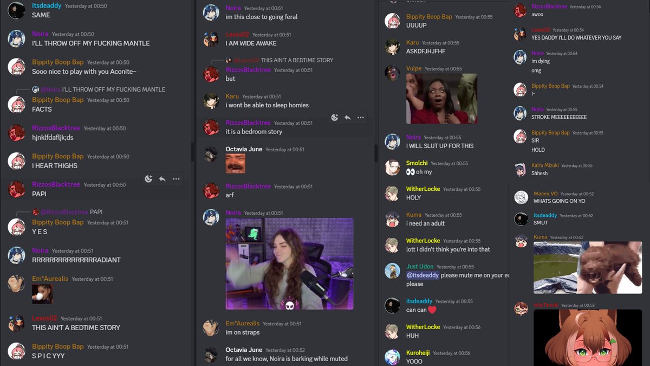This screenshot has height=366, width=650.
Task: Click Lexos02's avatar beside "I AM WIDE AWAKE"
Action: [211, 39]
